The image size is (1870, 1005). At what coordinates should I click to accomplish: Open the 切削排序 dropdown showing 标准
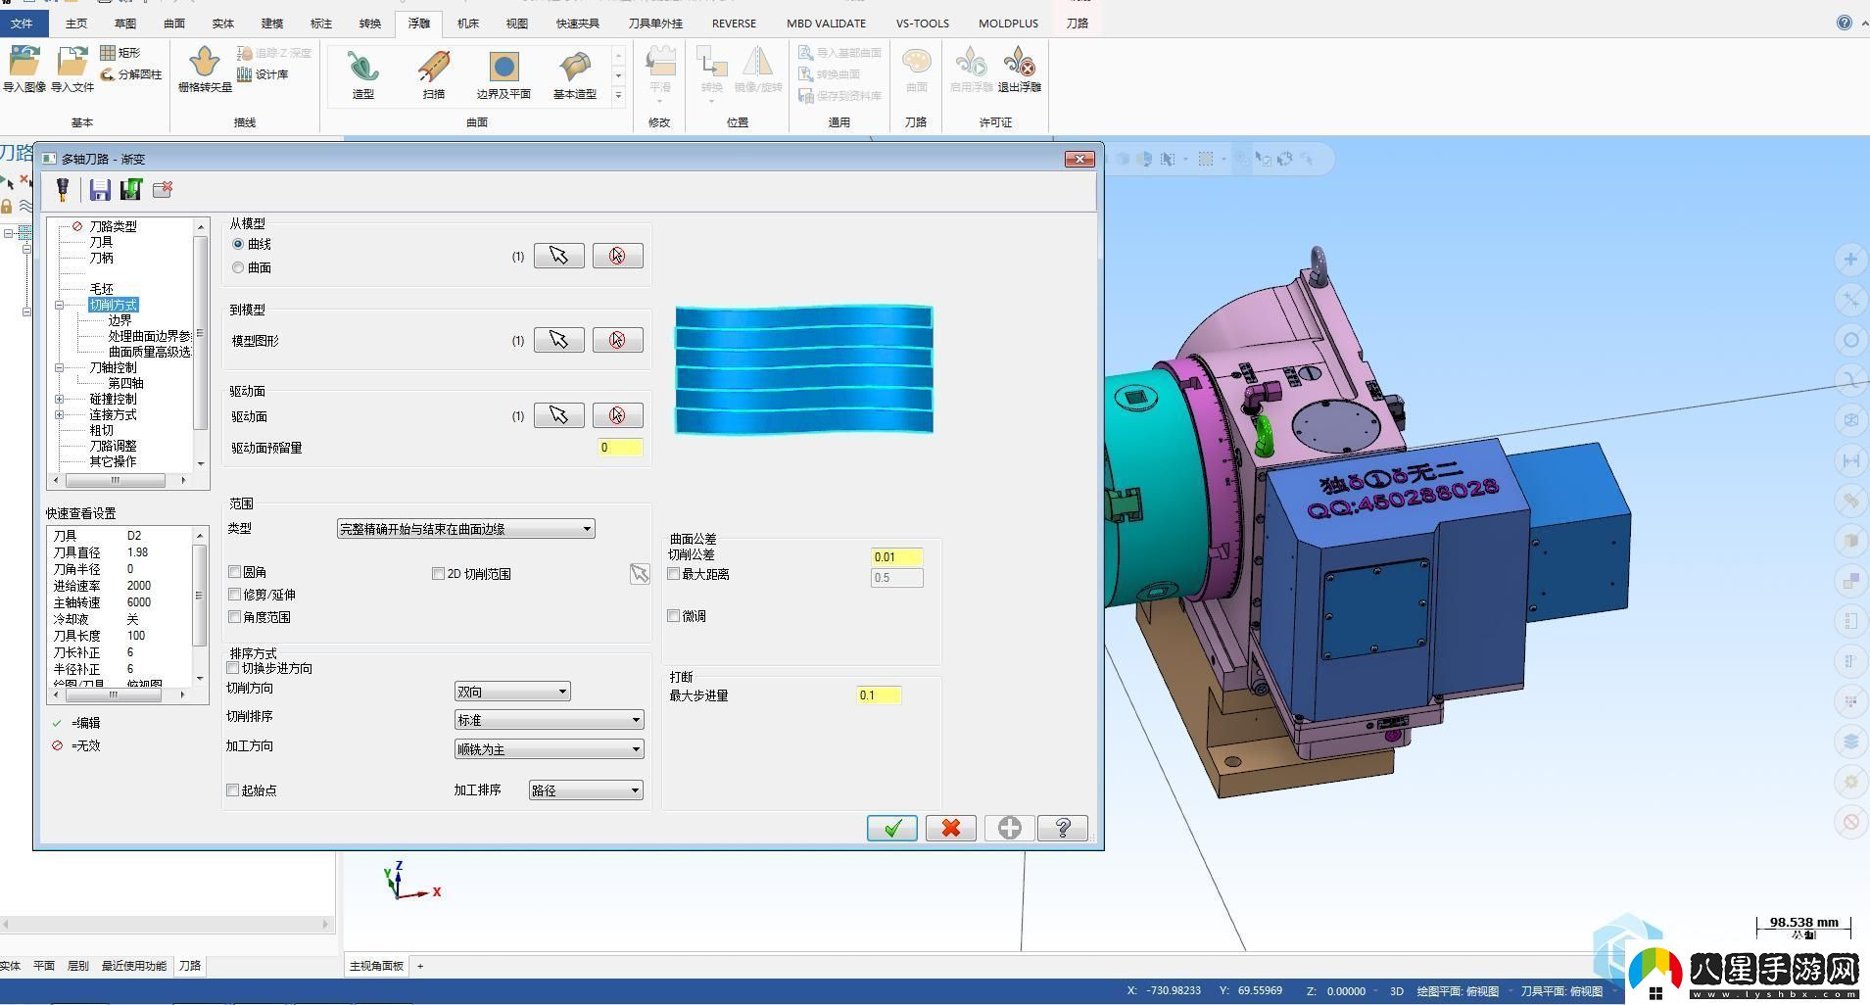point(549,720)
